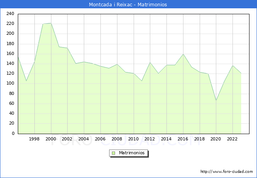The height and width of the screenshot is (178, 257).
Task: Click the 2000 peak point on the chart
Action: [51, 23]
